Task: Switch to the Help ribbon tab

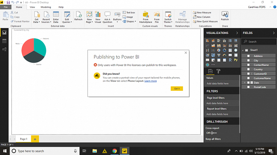Action: click(61, 7)
